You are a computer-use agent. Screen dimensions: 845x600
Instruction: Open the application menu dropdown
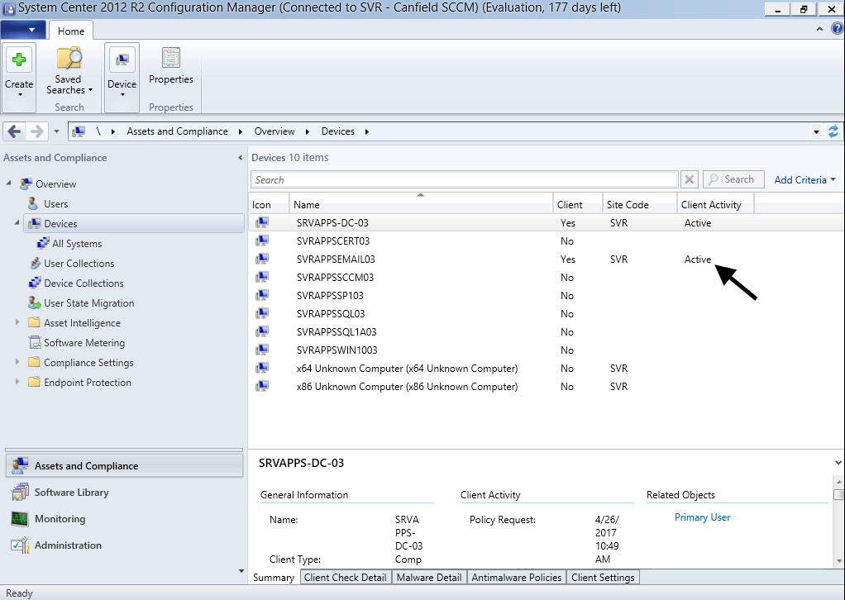pos(24,30)
